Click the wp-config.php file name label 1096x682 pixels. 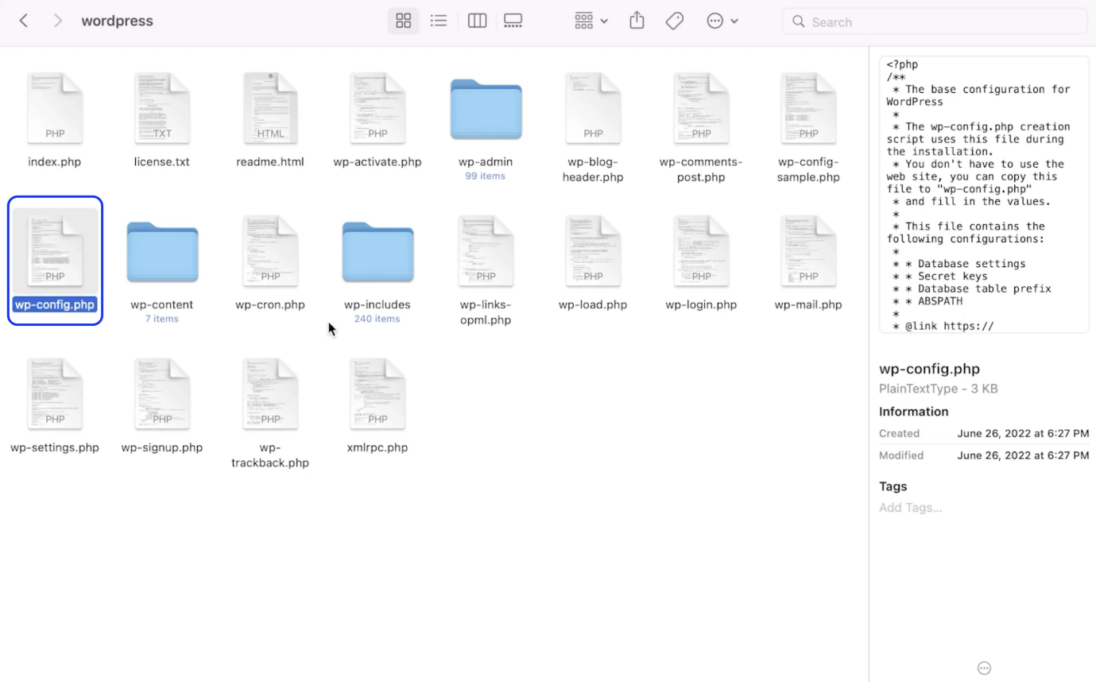click(x=55, y=304)
